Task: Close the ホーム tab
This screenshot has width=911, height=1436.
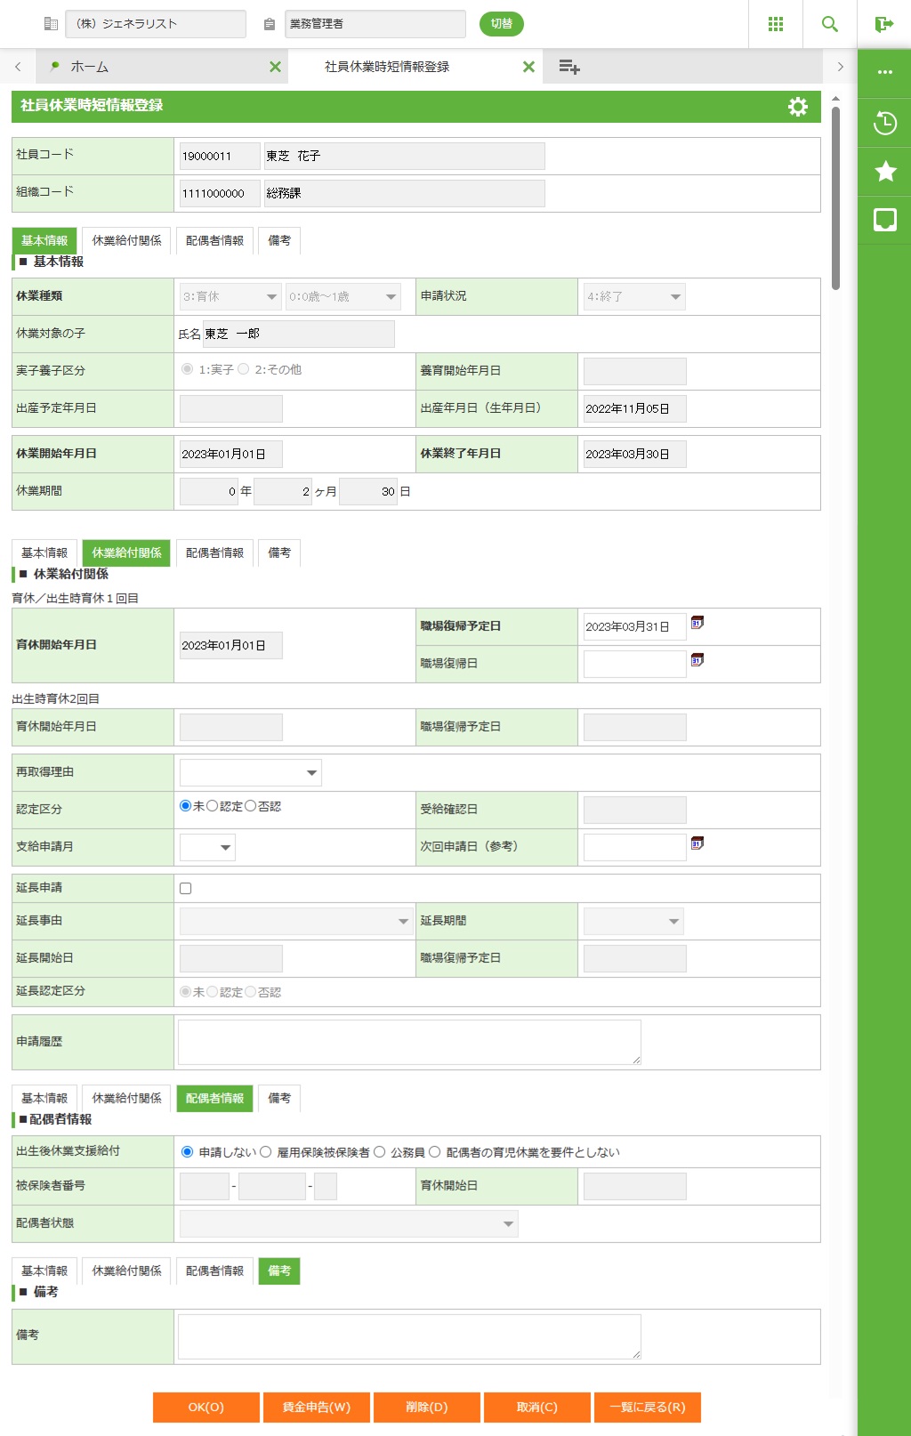Action: (275, 67)
